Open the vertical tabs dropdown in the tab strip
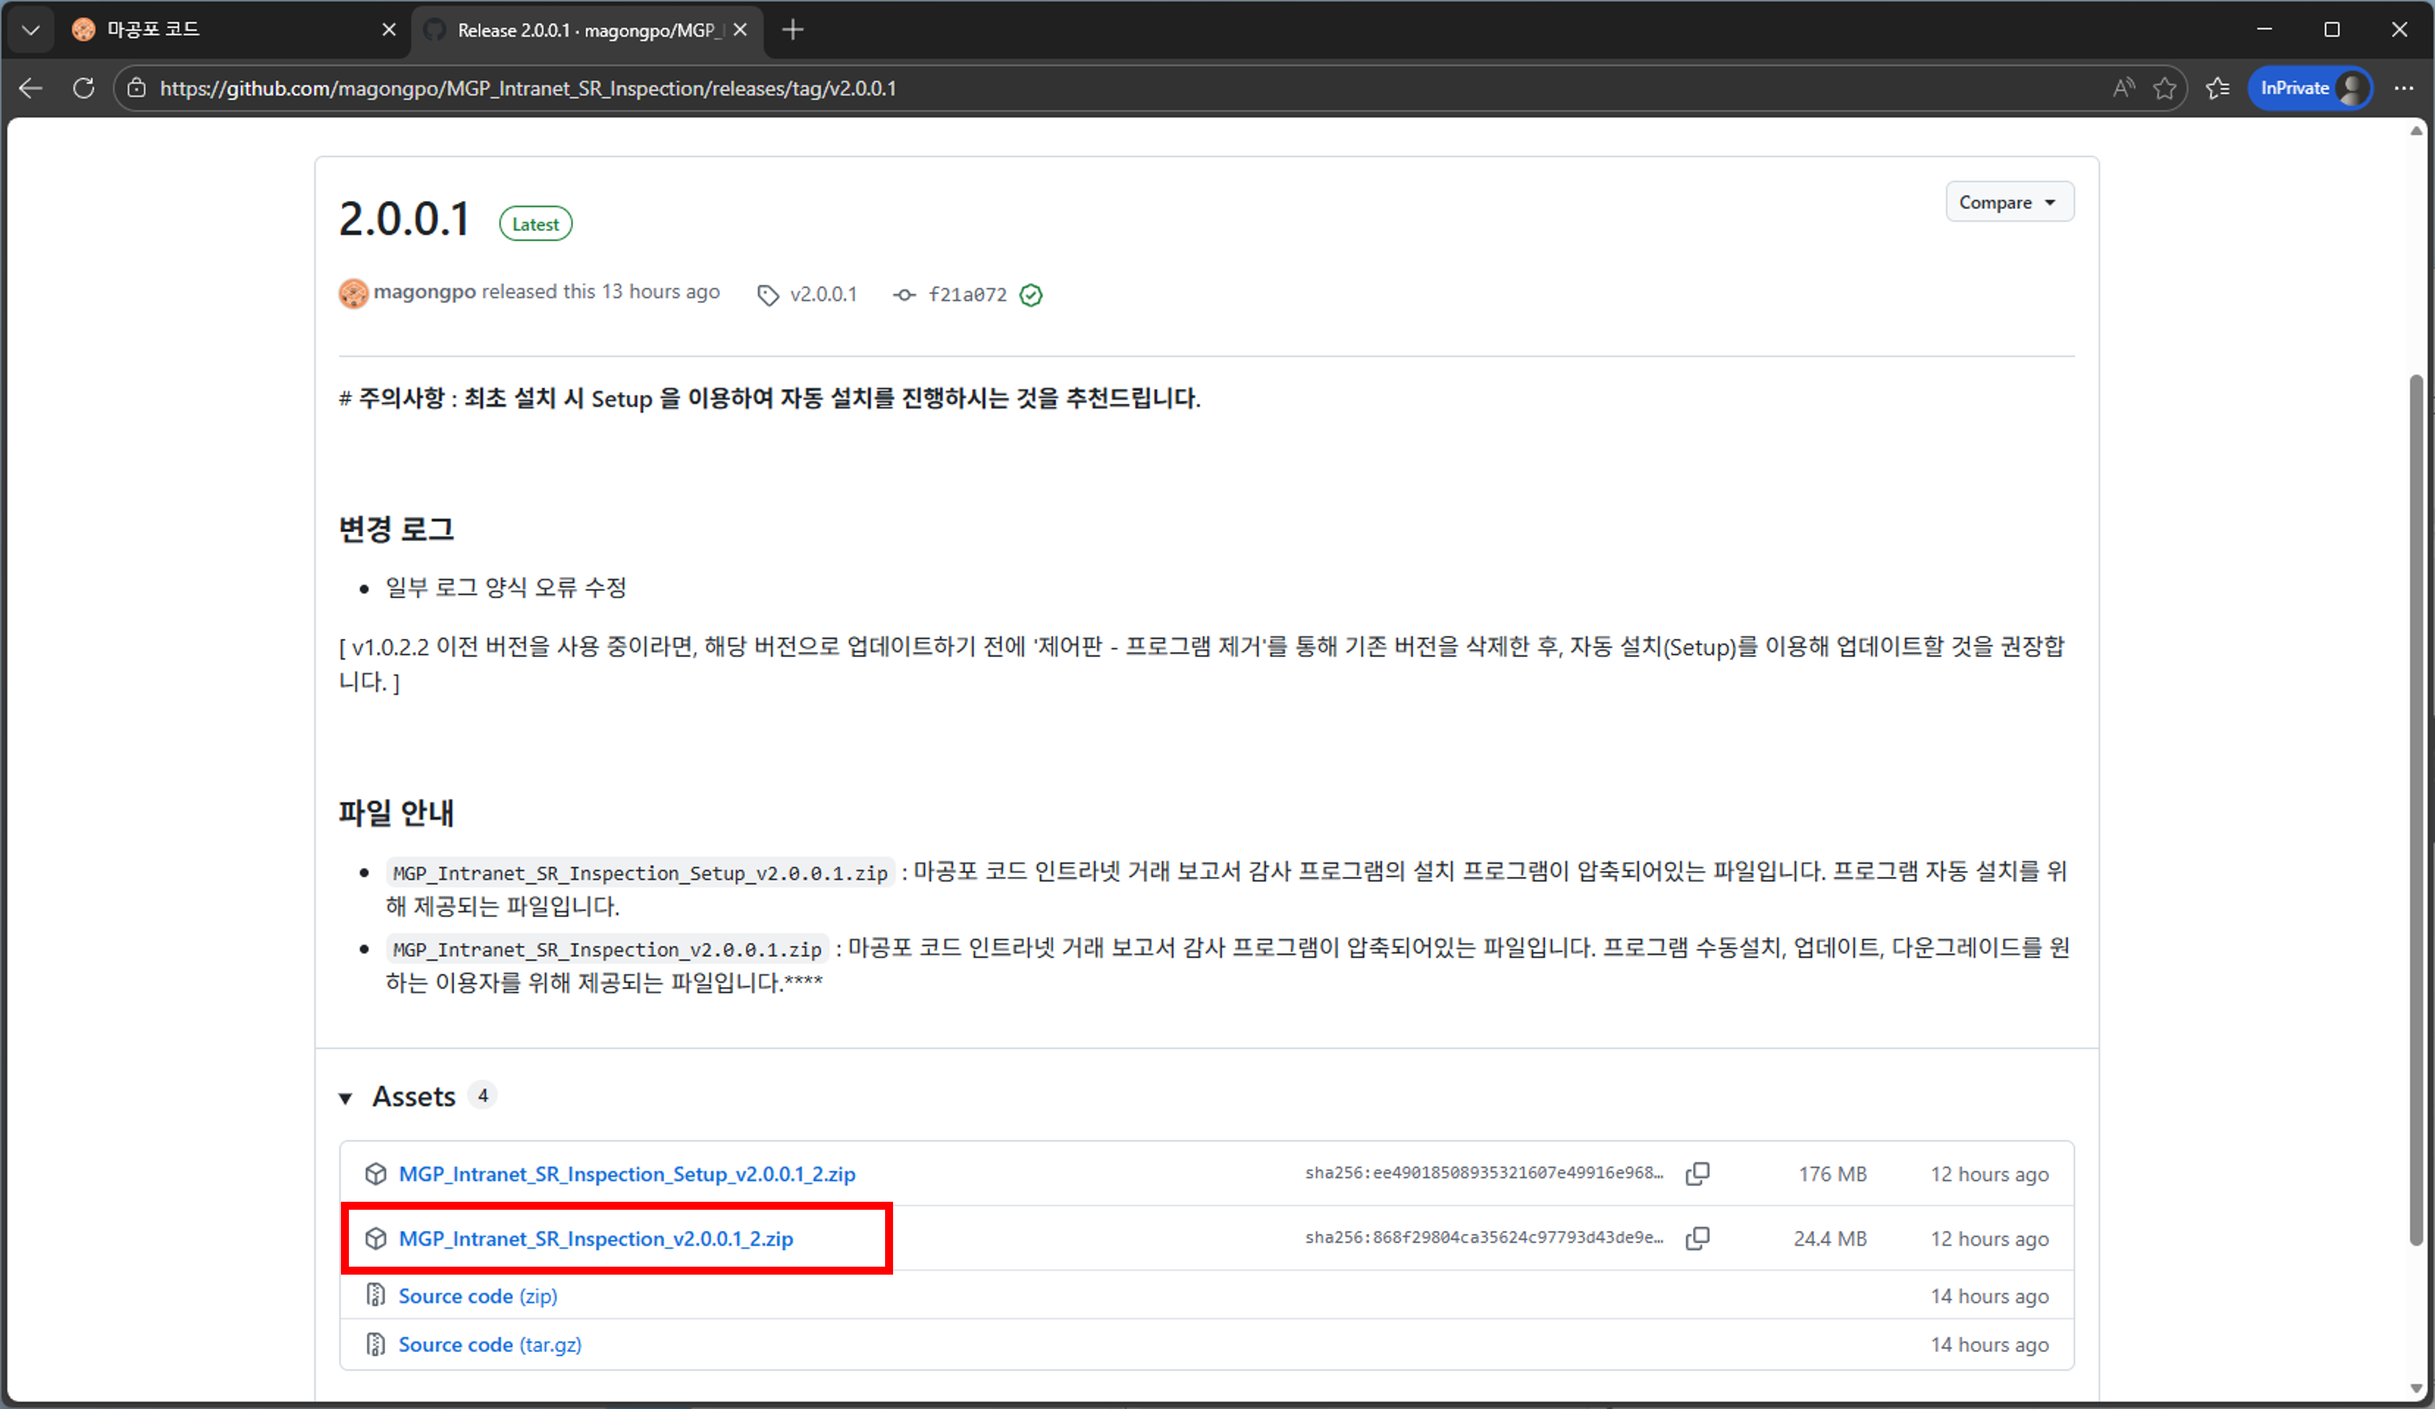 [30, 29]
